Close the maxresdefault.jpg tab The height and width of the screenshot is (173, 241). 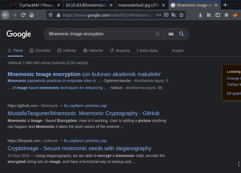[164, 5]
